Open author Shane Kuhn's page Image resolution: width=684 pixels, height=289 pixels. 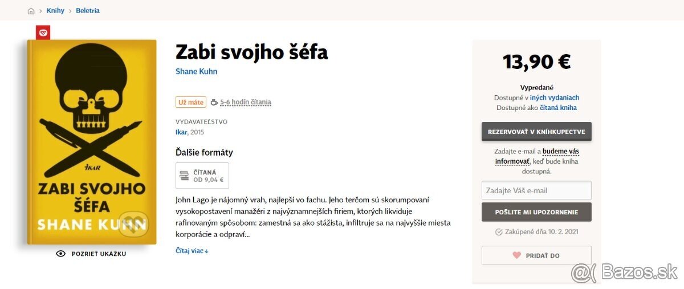point(196,72)
